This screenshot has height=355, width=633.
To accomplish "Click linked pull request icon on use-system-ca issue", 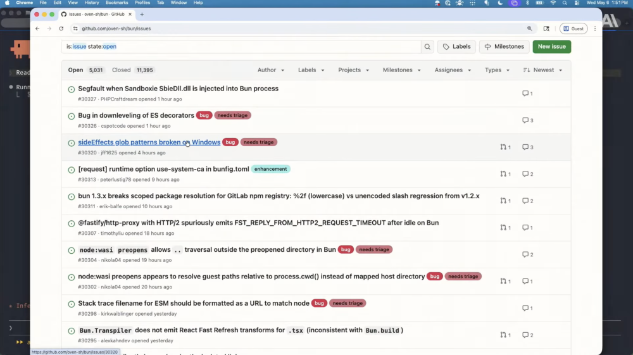I will click(x=505, y=174).
